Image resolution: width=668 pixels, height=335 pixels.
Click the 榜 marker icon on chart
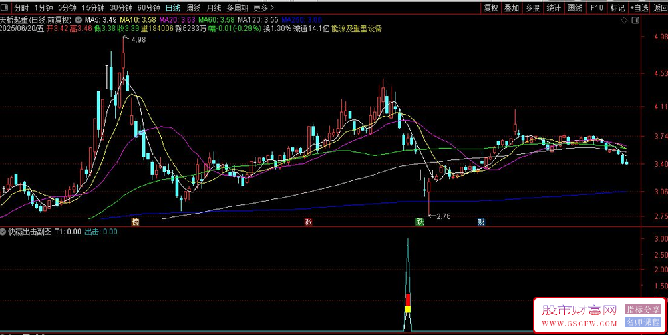coord(135,222)
